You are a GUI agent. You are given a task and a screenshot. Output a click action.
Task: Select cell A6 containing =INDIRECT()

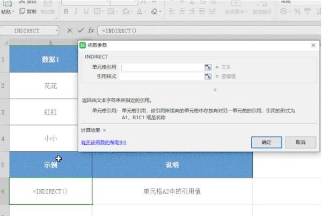tap(51, 191)
